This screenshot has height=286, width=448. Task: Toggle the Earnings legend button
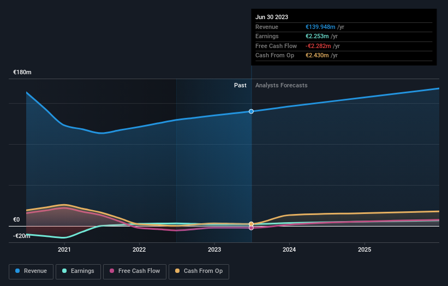pyautogui.click(x=78, y=271)
